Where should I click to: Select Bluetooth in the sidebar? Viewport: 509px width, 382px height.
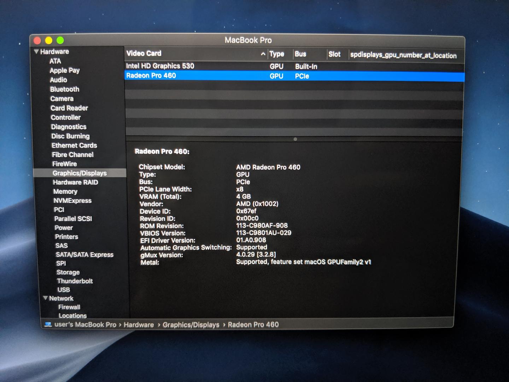pos(65,89)
